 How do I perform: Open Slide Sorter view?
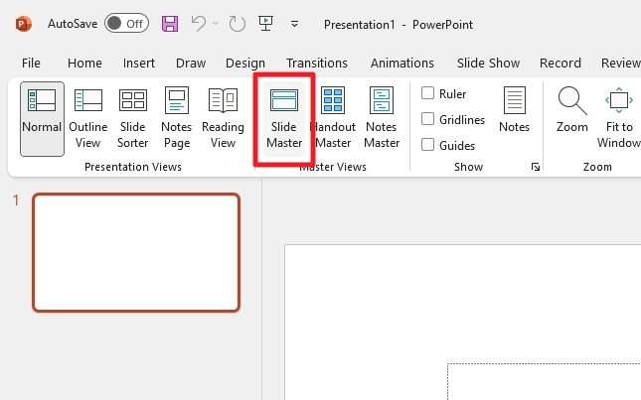pyautogui.click(x=132, y=118)
